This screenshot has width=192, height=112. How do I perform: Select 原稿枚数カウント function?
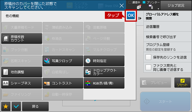pyautogui.click(x=22, y=38)
